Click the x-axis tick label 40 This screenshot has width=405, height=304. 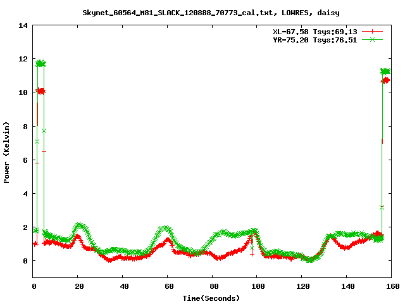pyautogui.click(x=124, y=286)
